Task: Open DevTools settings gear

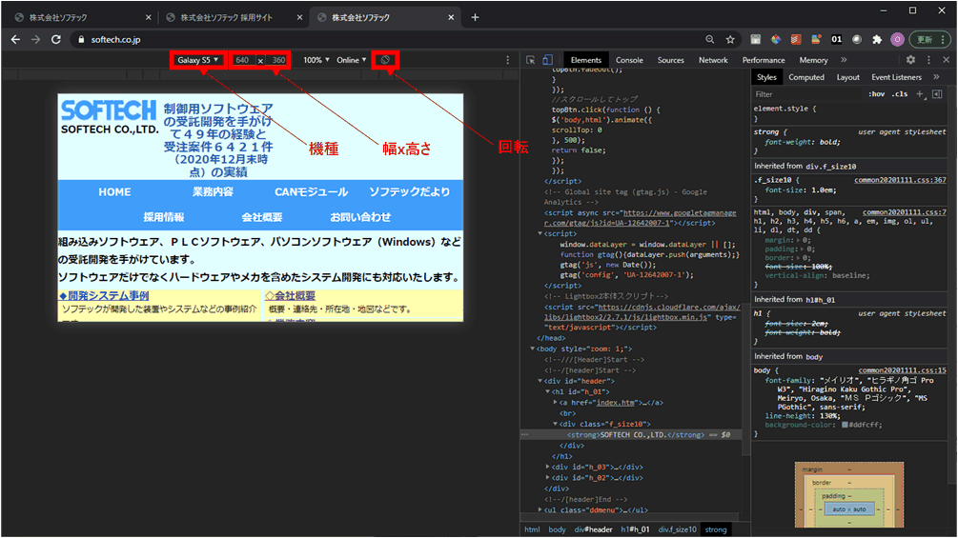Action: 910,60
